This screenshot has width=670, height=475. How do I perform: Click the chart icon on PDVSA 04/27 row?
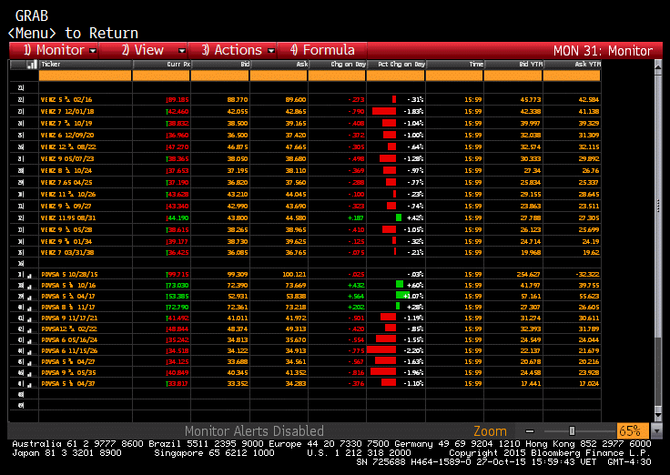[x=29, y=363]
